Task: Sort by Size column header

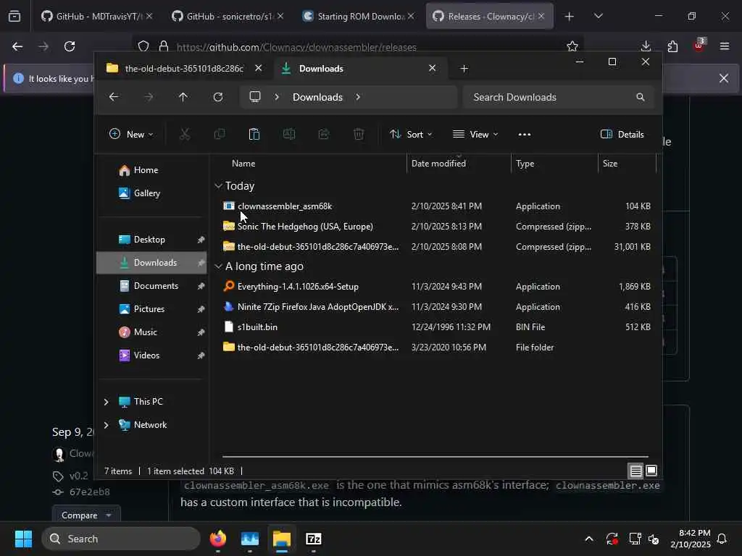Action: 627,164
